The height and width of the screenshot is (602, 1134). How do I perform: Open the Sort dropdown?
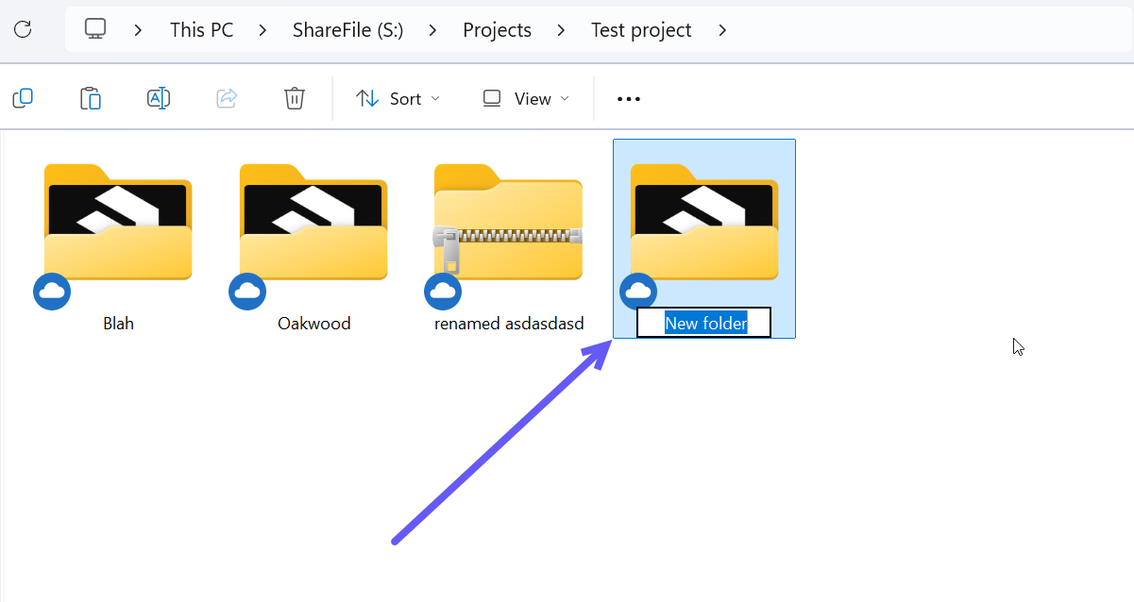[x=398, y=98]
